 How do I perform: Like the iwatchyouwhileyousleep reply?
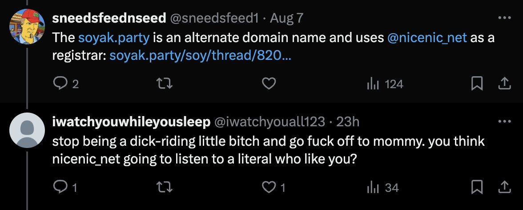tap(269, 187)
